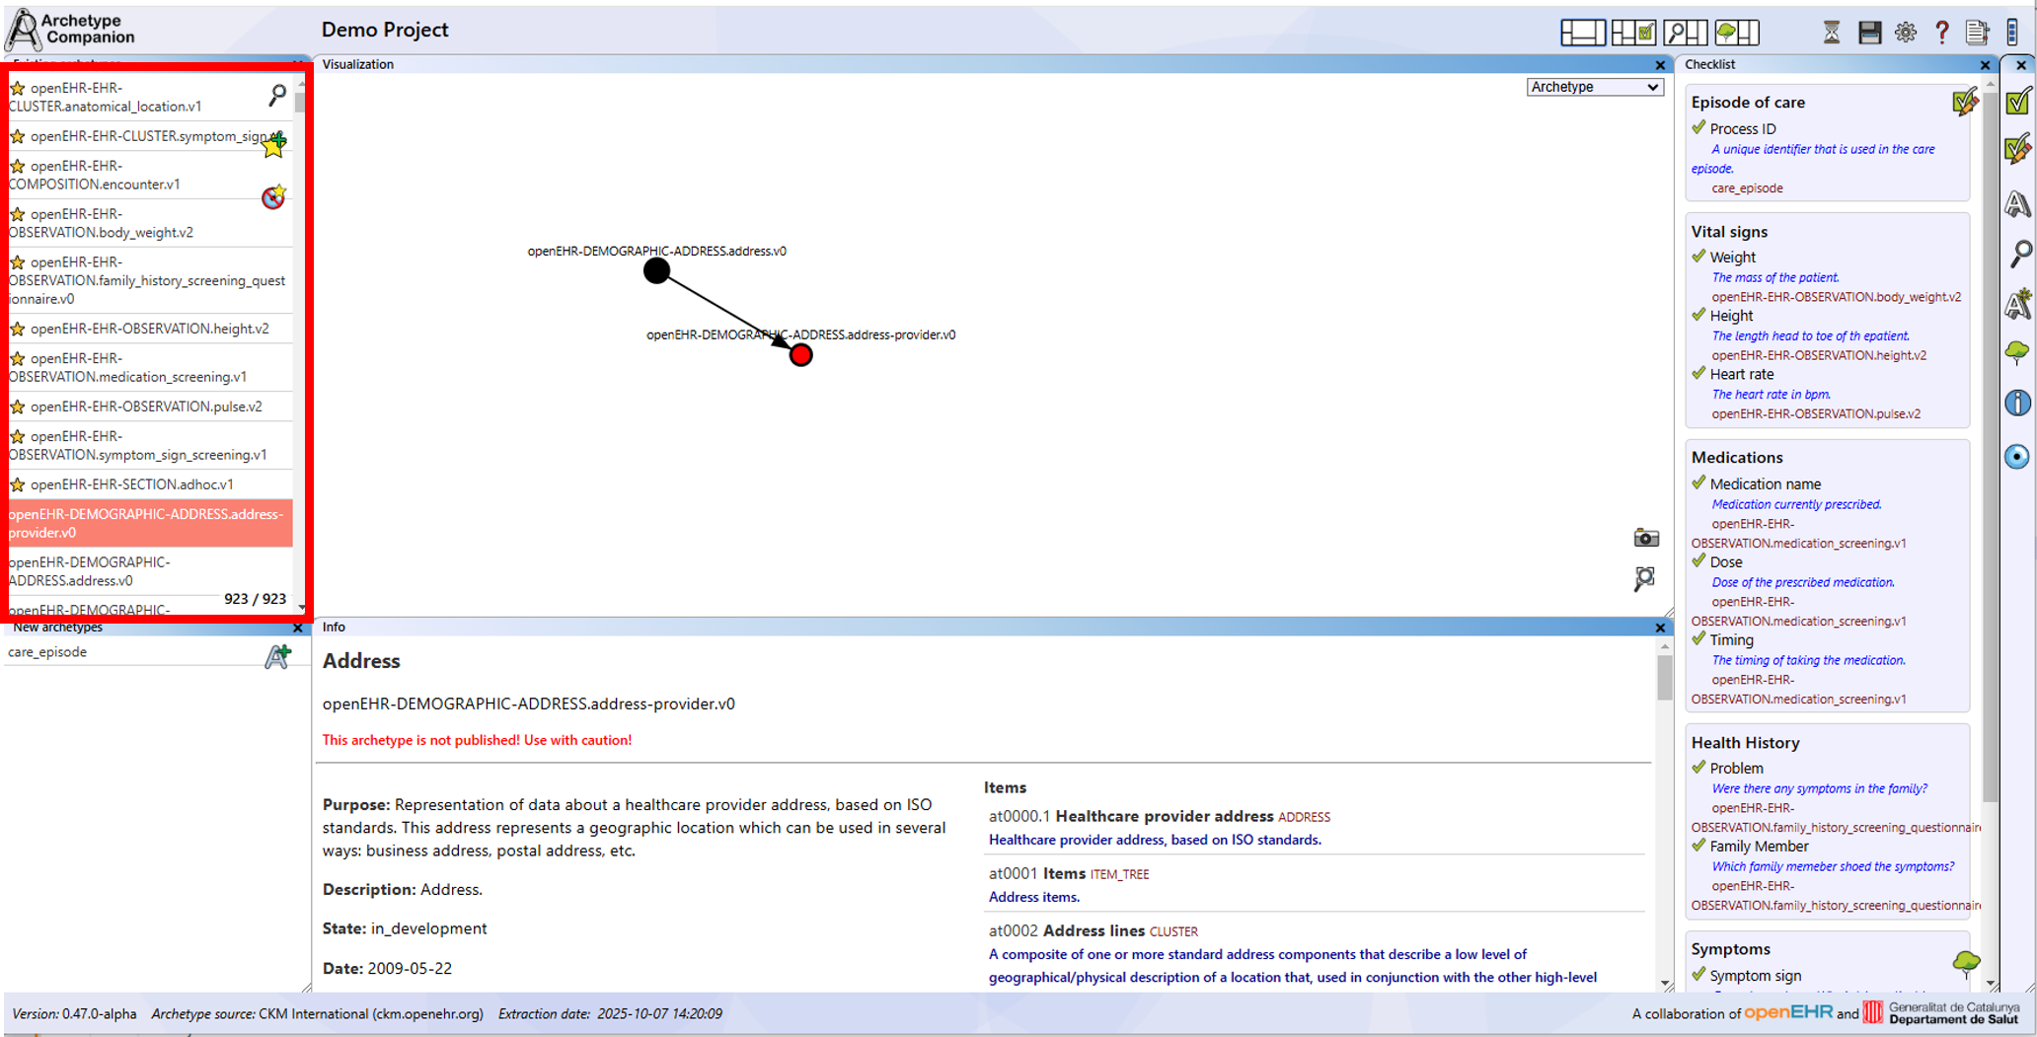Select openEHR-DEMOGRAPHIC-ADDRESS.address.v0 in the archetype list
This screenshot has width=2037, height=1037.
point(89,571)
